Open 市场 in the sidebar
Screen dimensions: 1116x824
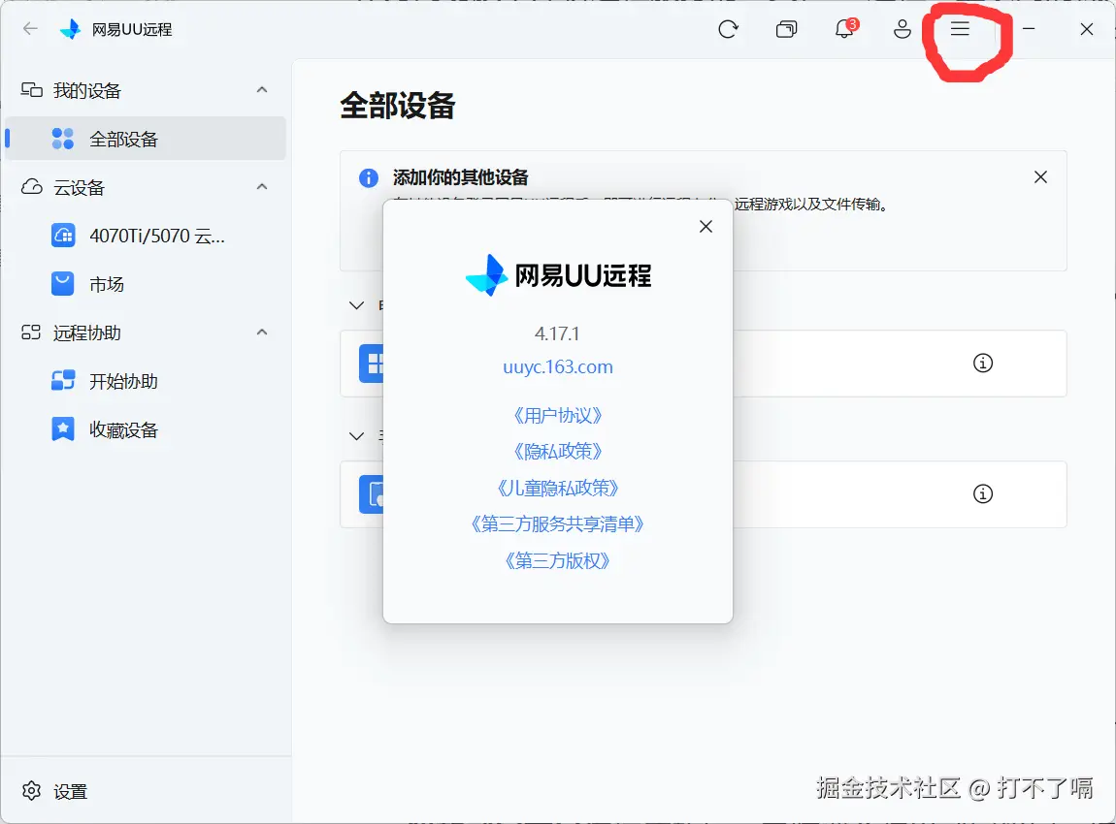pos(146,284)
